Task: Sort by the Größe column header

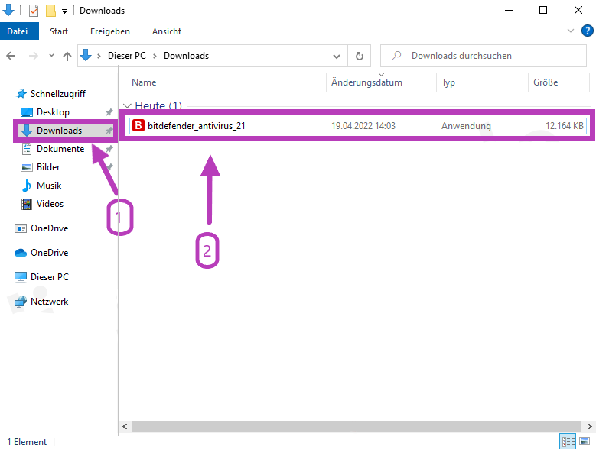Action: [x=545, y=82]
